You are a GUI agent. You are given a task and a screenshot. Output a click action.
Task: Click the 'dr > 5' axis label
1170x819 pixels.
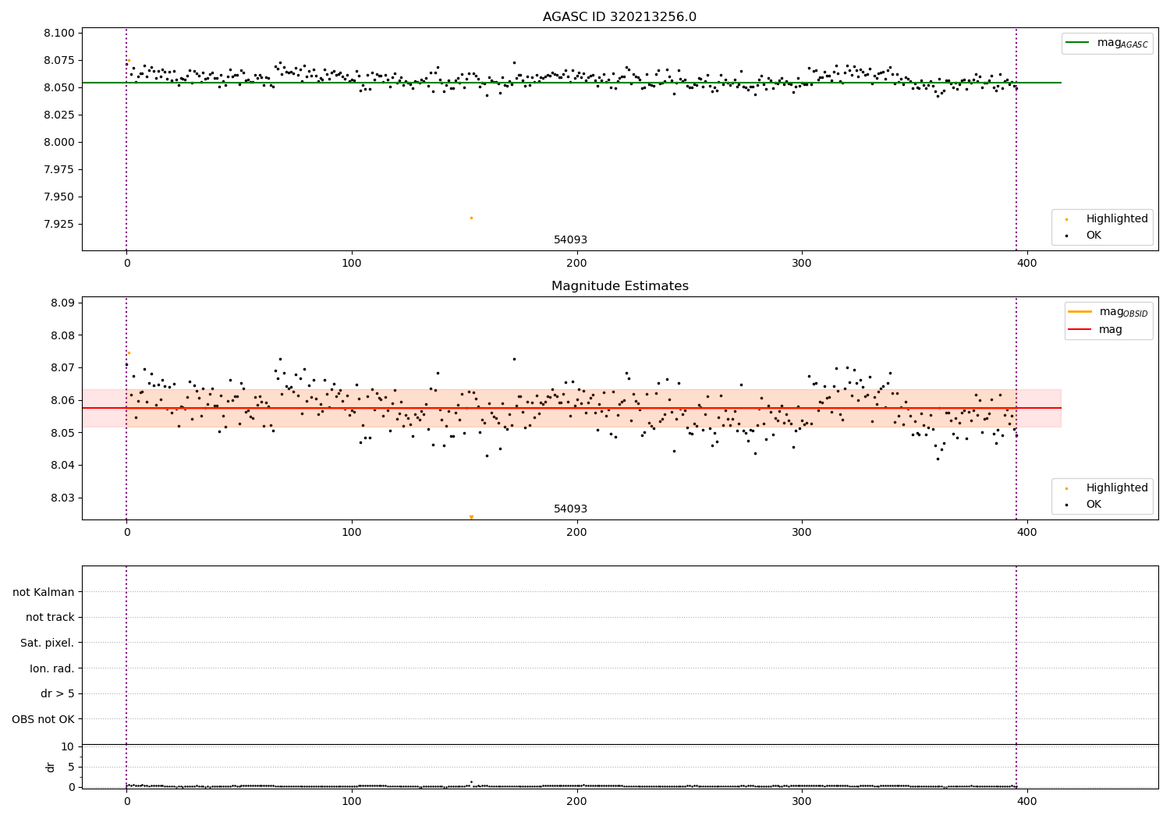[58, 694]
